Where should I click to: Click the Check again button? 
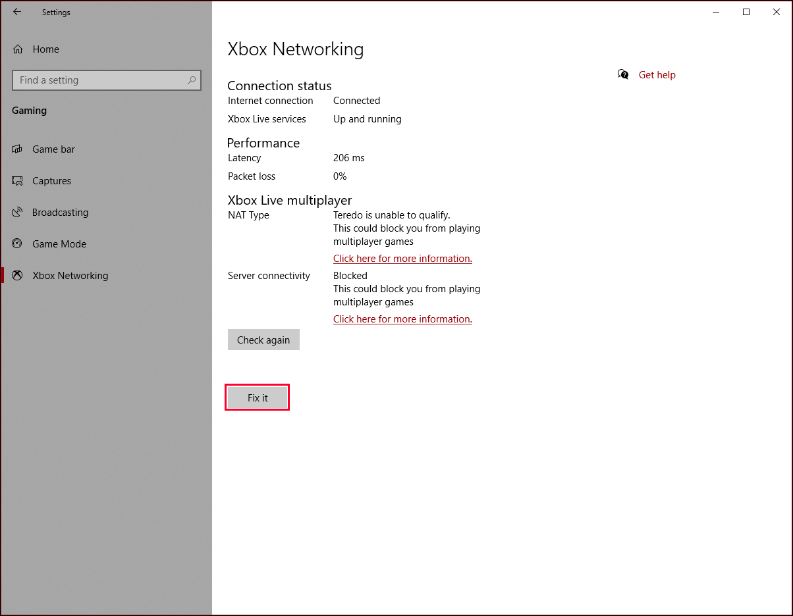(263, 340)
